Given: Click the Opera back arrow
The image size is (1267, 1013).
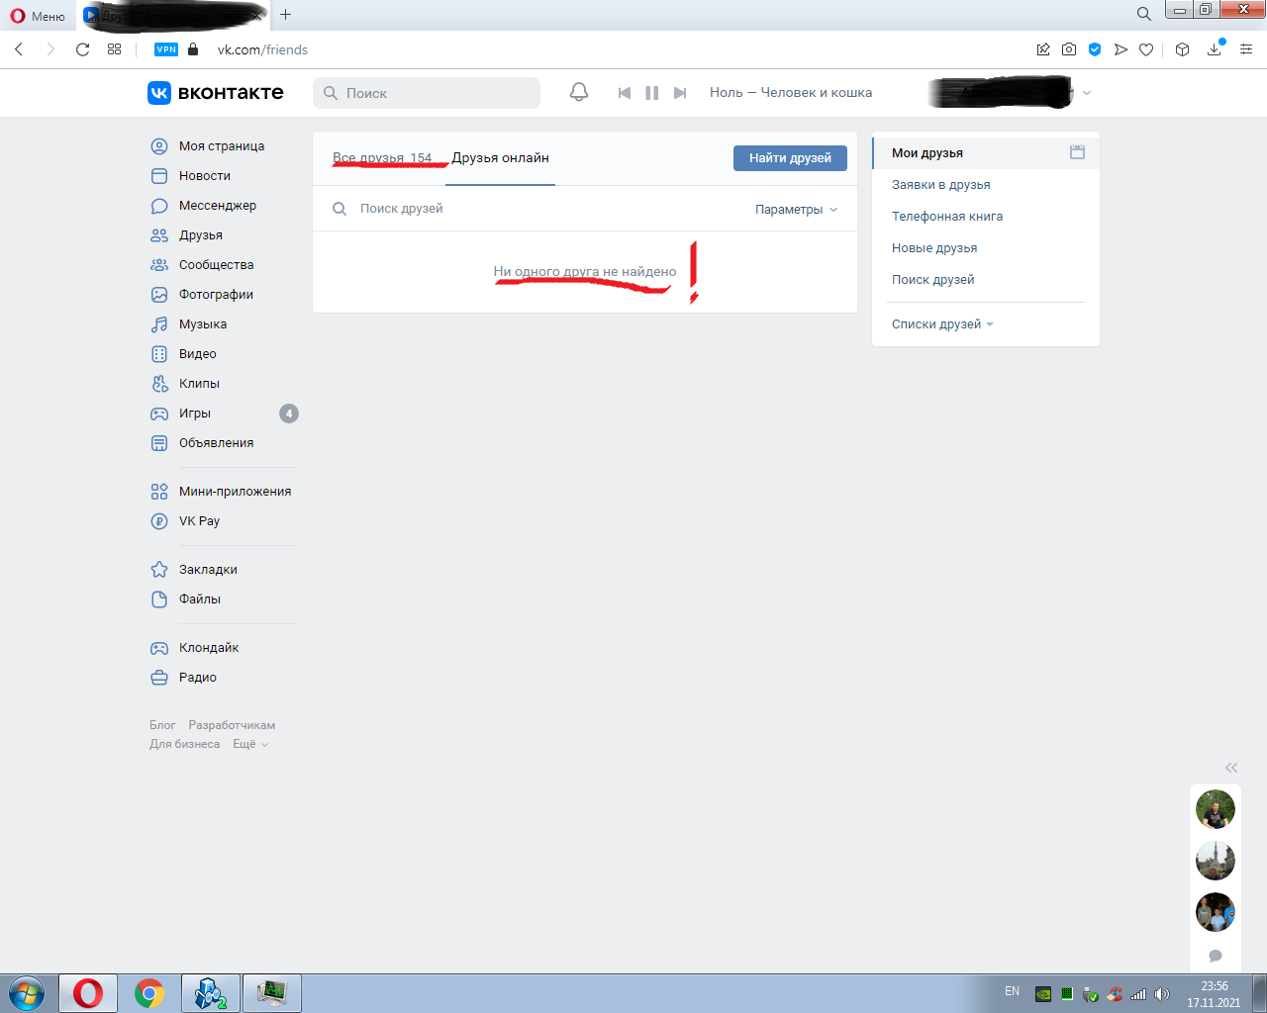Looking at the screenshot, I should point(19,49).
